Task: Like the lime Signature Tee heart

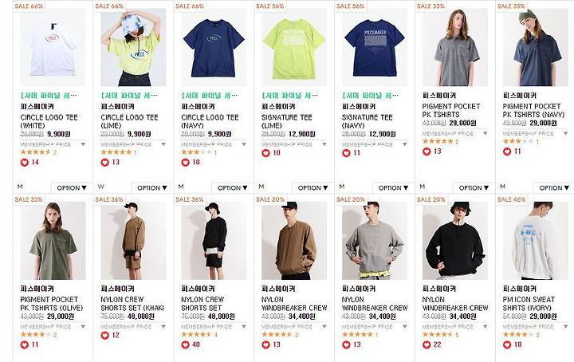Action: (265, 153)
